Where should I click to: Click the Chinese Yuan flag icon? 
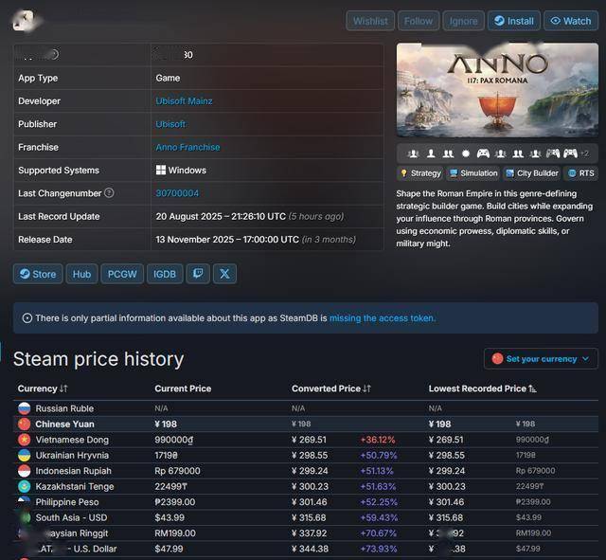click(x=25, y=424)
